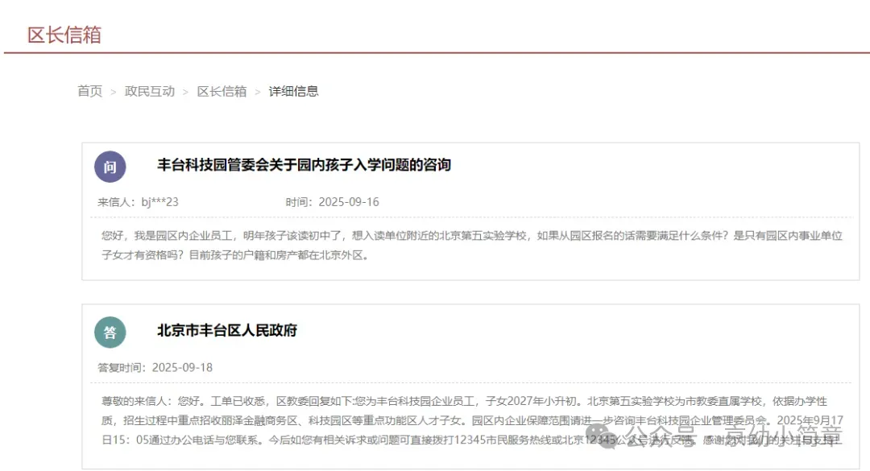The width and height of the screenshot is (870, 471).
Task: Open 政民互动 from the breadcrumb
Action: pyautogui.click(x=150, y=92)
